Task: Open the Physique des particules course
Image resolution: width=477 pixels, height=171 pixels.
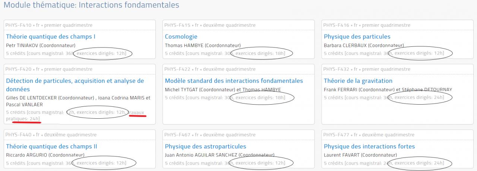Action: [x=357, y=37]
